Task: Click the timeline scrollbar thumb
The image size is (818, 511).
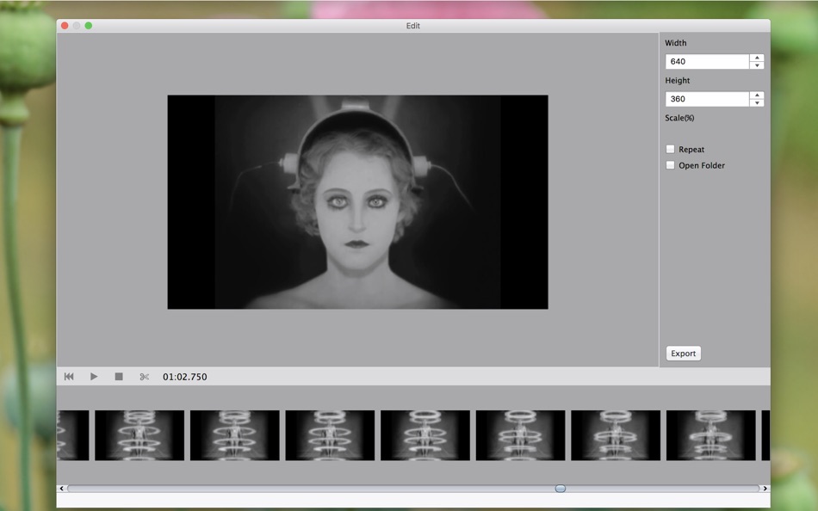Action: (561, 489)
